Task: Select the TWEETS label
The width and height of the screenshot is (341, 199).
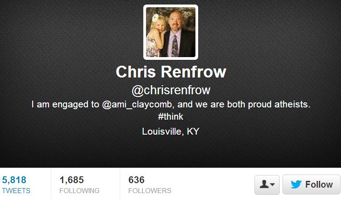Action: [16, 191]
